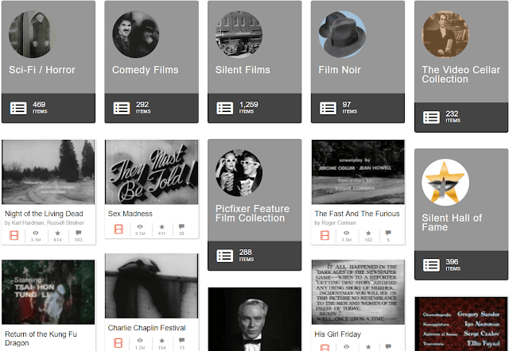This screenshot has height=351, width=509.
Task: Click Night of the Living Dead thumbnail
Action: coord(49,172)
